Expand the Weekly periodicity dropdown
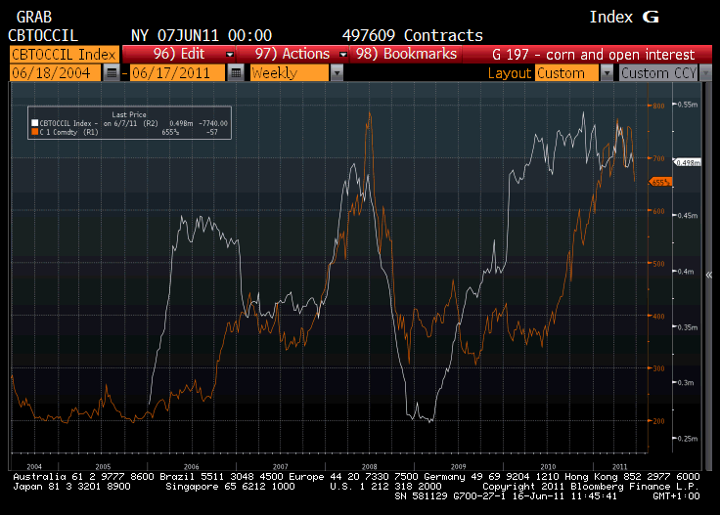This screenshot has width=720, height=515. (x=337, y=73)
